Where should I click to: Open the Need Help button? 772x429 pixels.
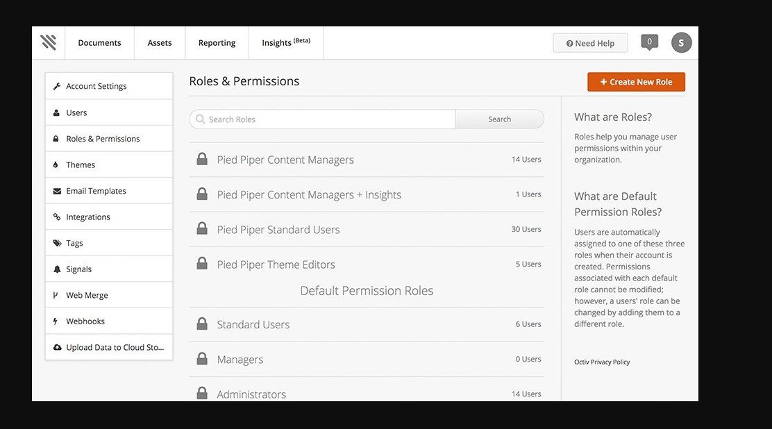point(590,43)
